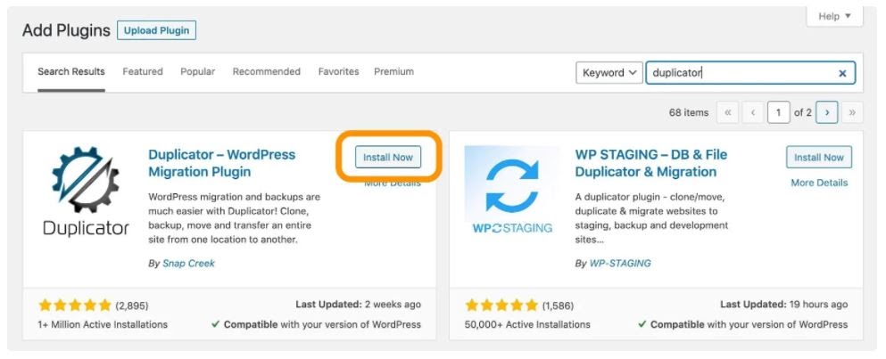Go to next page of results
The width and height of the screenshot is (886, 359).
(827, 112)
